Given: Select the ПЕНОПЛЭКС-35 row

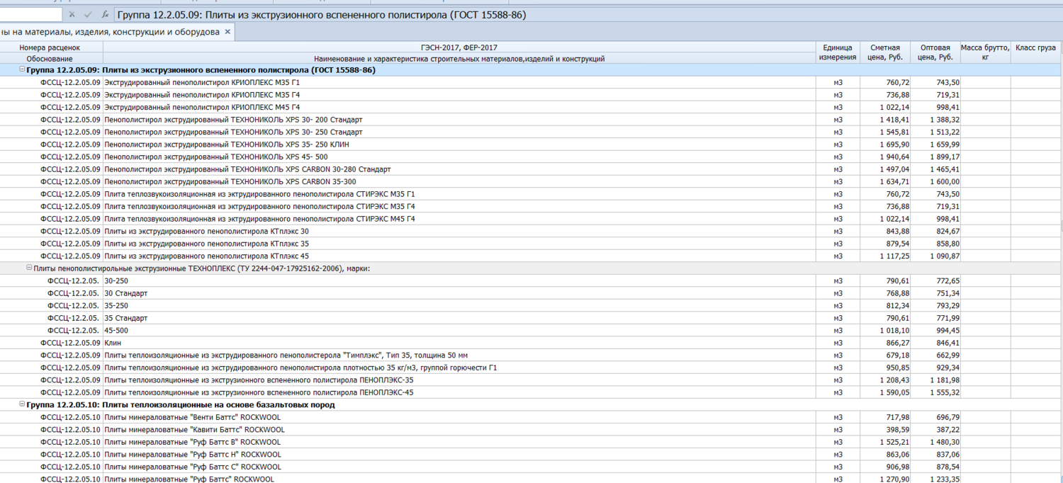Looking at the screenshot, I should tap(259, 380).
